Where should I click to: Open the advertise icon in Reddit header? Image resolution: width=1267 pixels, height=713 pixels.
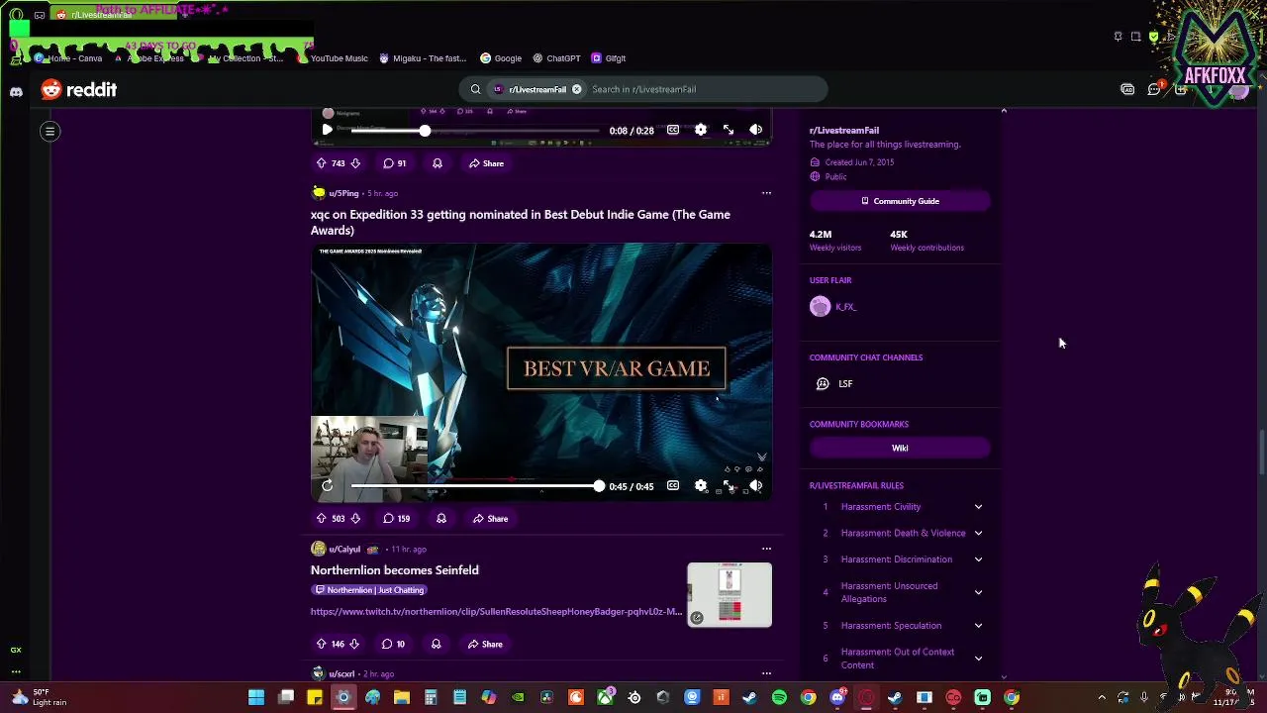click(x=1127, y=89)
